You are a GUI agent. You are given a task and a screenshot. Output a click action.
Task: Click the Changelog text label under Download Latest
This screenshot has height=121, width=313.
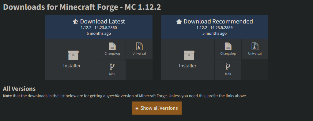pos(112,54)
